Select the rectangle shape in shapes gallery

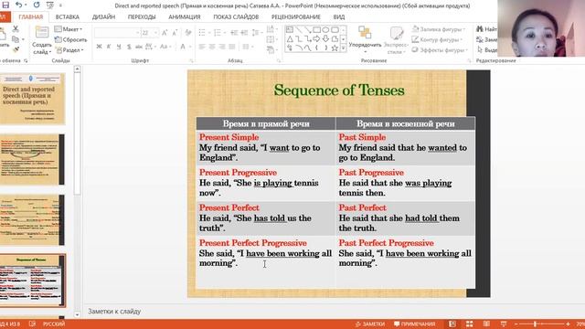tap(317, 29)
